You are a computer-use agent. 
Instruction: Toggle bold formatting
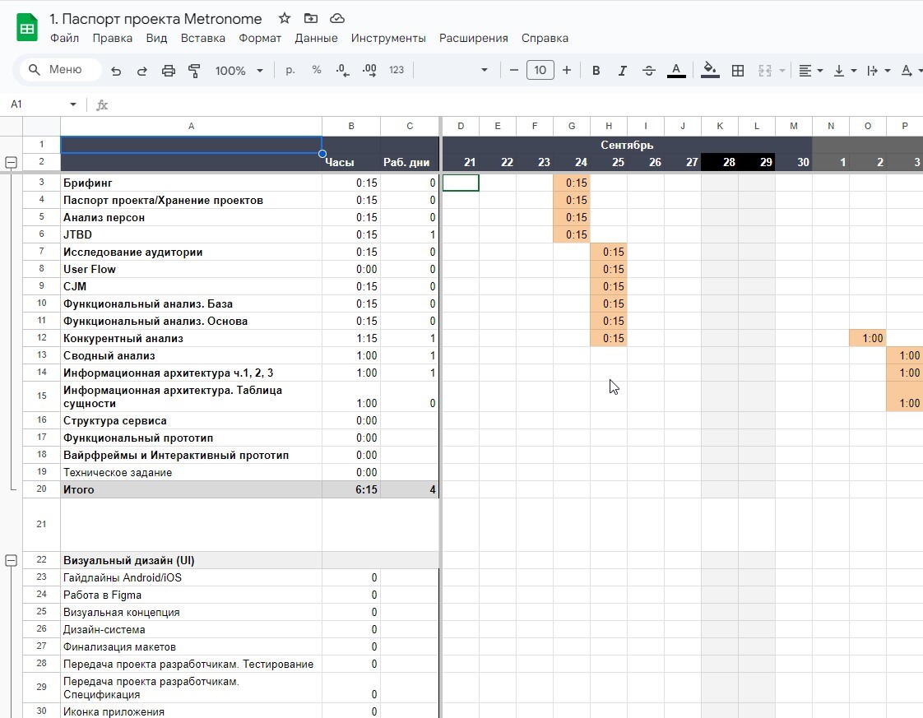596,71
